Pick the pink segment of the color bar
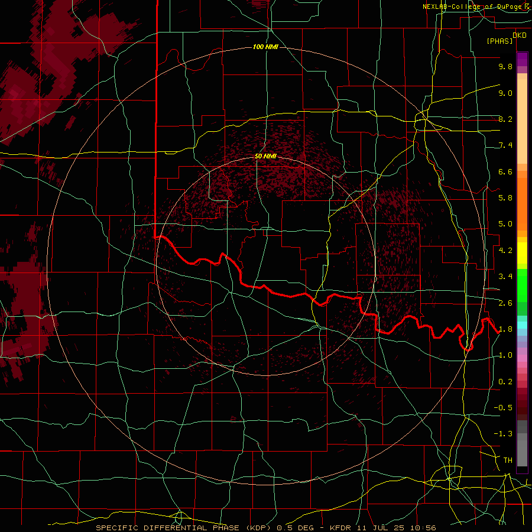The width and height of the screenshot is (532, 532). click(522, 358)
